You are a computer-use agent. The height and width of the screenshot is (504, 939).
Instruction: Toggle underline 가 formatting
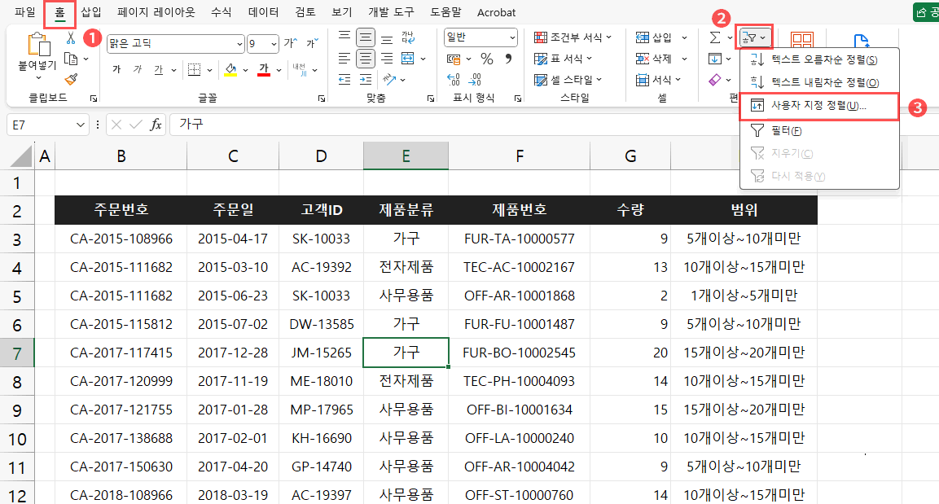tap(158, 70)
